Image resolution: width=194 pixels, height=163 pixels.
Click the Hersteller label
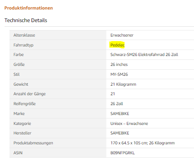22,133
